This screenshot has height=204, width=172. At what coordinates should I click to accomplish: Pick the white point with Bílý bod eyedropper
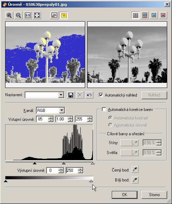point(135,180)
